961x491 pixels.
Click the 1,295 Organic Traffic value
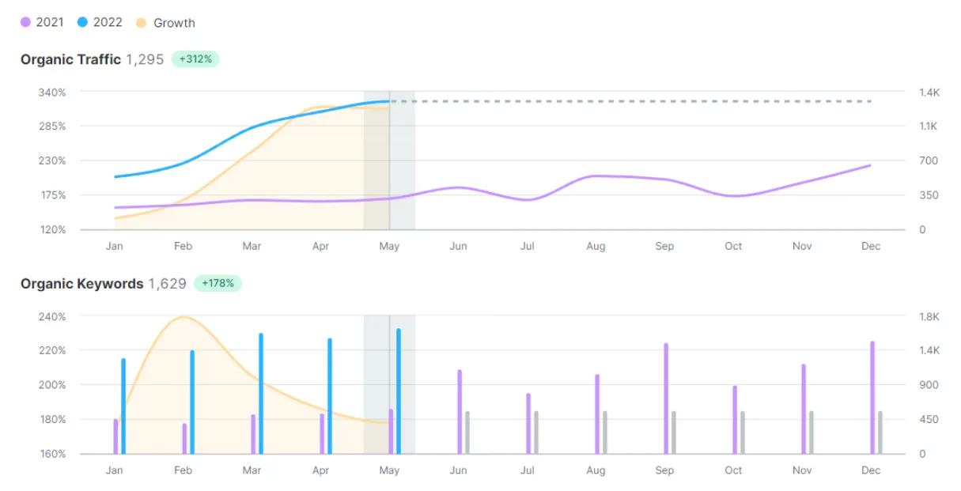click(145, 59)
